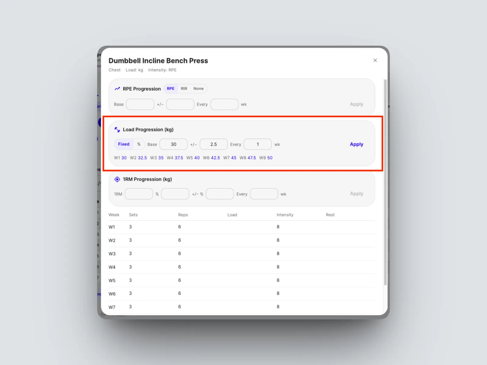Click the Load Progression (kg) heading
This screenshot has height=365, width=487.
[x=148, y=130]
